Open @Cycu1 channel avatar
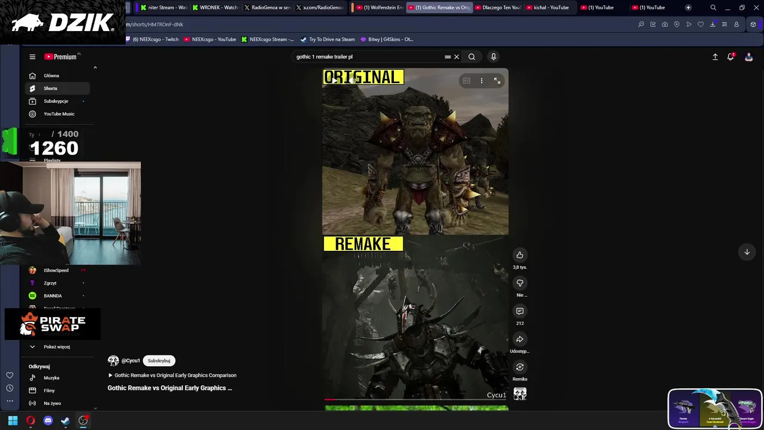Image resolution: width=764 pixels, height=430 pixels. click(113, 361)
